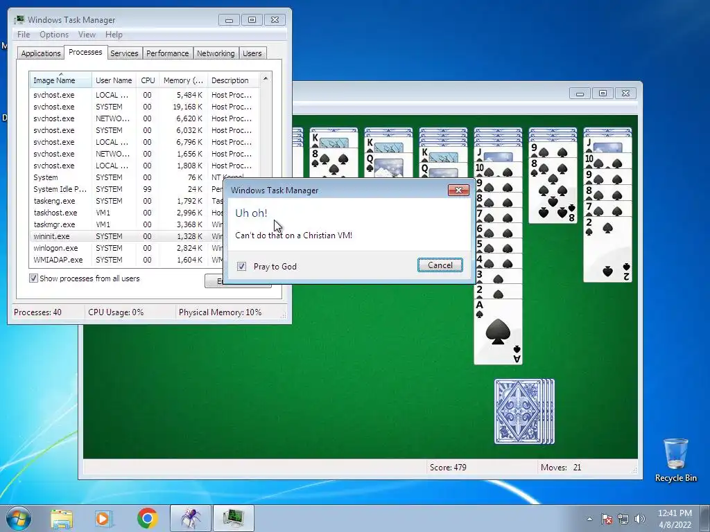Switch to the Processes tab
Viewport: 710px width, 532px height.
coord(85,52)
